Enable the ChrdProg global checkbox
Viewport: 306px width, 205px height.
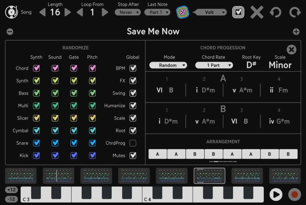tap(133, 143)
